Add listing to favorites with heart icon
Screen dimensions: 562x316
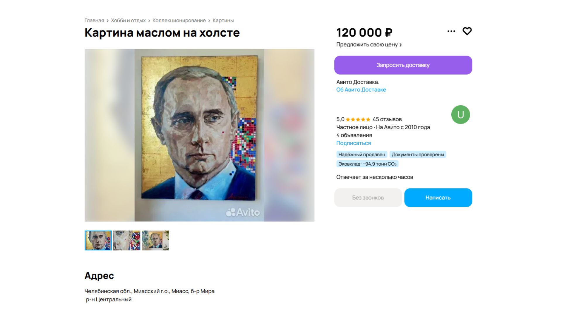tap(467, 31)
